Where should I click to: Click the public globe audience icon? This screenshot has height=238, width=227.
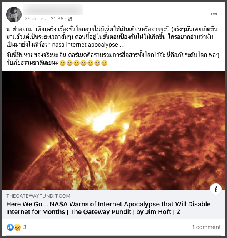click(70, 19)
